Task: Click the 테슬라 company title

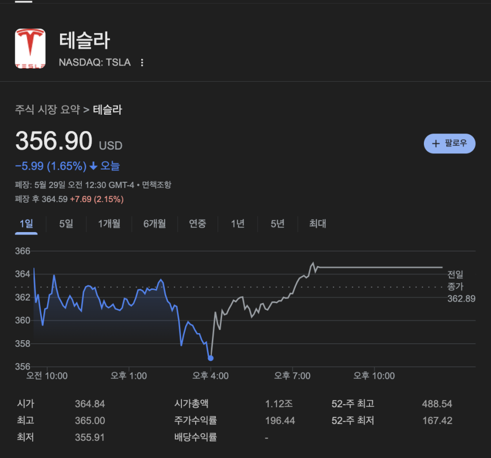Action: (x=84, y=40)
